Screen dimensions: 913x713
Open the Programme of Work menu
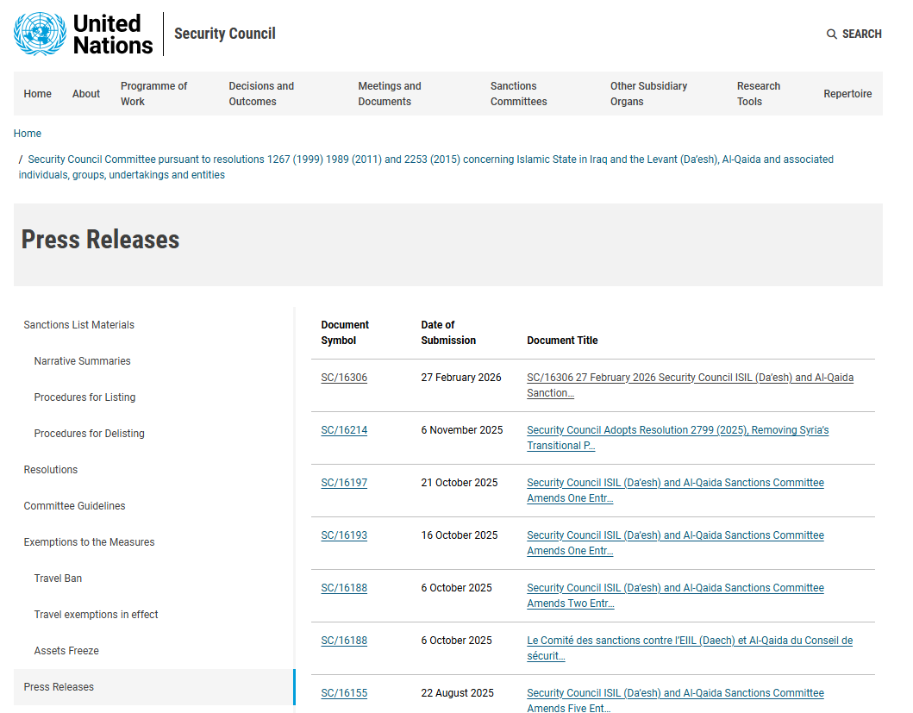(x=153, y=94)
